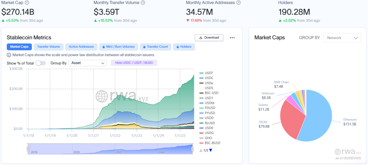Go to next legend page with down arrow
This screenshot has width=368, height=165.
[x=211, y=150]
